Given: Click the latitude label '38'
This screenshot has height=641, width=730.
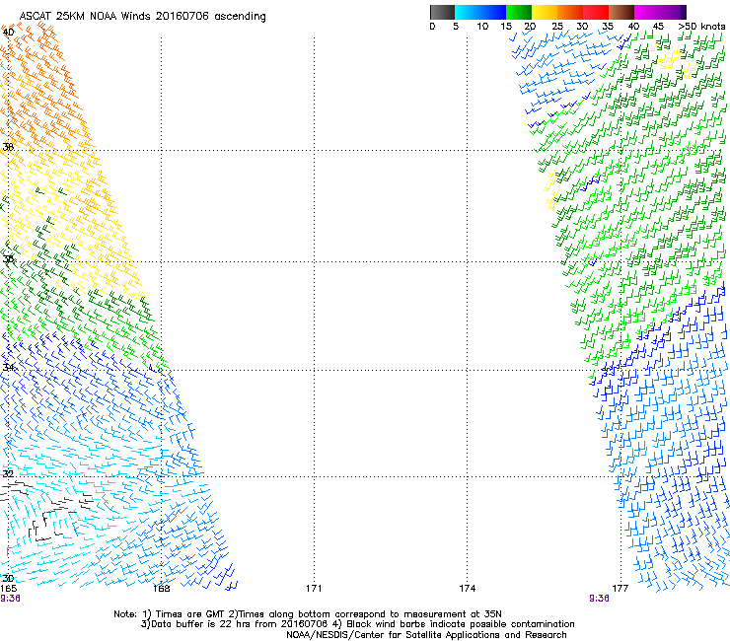Looking at the screenshot, I should pyautogui.click(x=8, y=147).
